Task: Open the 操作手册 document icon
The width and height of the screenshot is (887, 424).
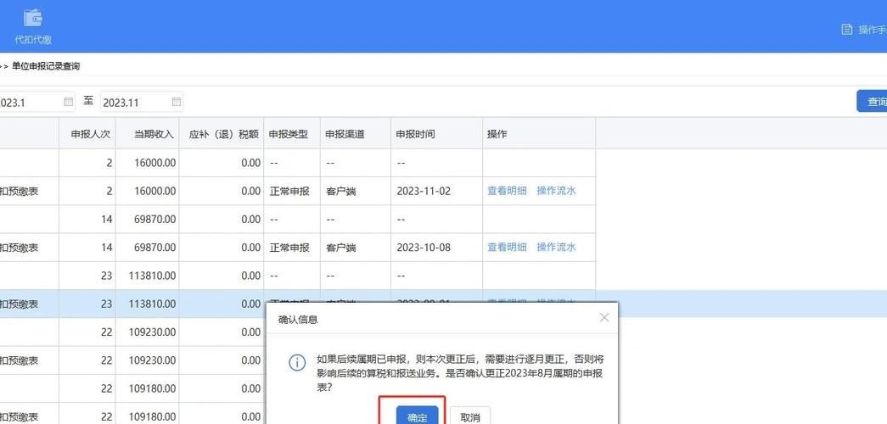Action: 846,30
